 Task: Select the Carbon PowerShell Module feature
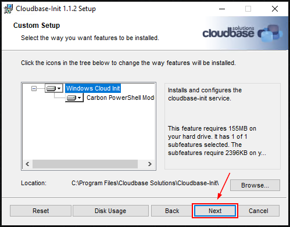120,98
